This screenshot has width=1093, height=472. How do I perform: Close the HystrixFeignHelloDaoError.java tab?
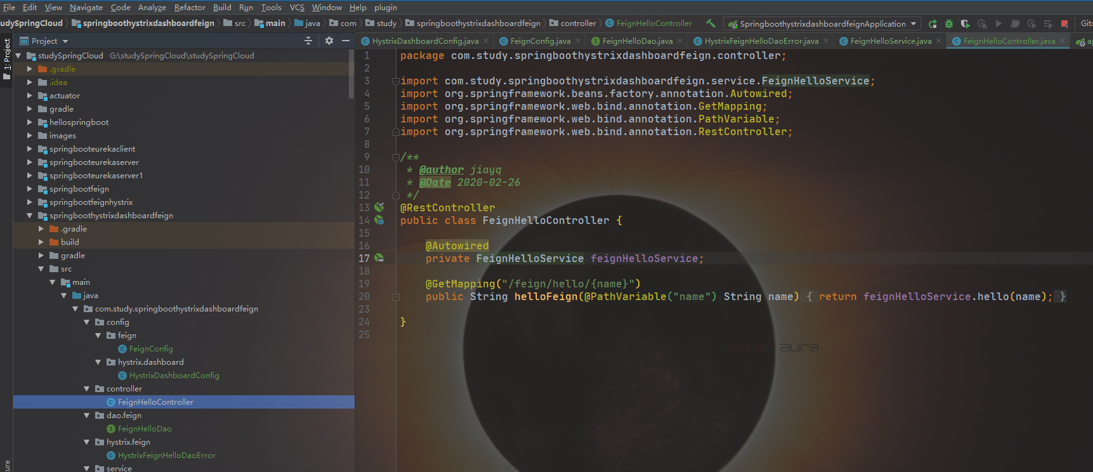[826, 41]
